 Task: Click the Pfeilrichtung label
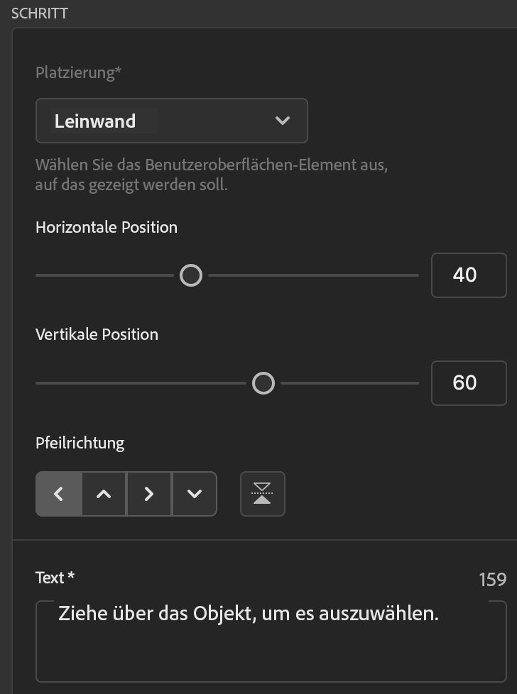pos(80,443)
